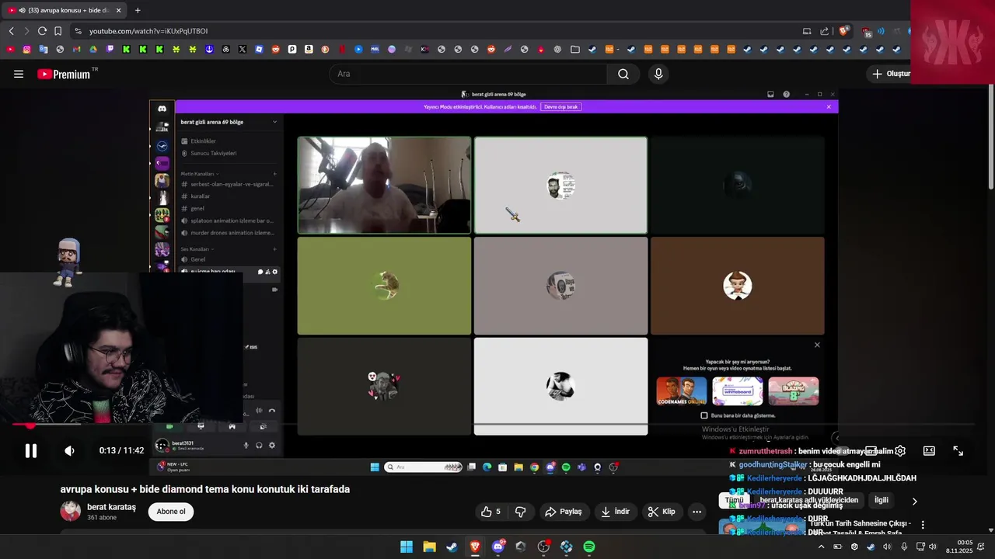This screenshot has width=995, height=559.
Task: Reload the page with the refresh icon
Action: click(42, 31)
